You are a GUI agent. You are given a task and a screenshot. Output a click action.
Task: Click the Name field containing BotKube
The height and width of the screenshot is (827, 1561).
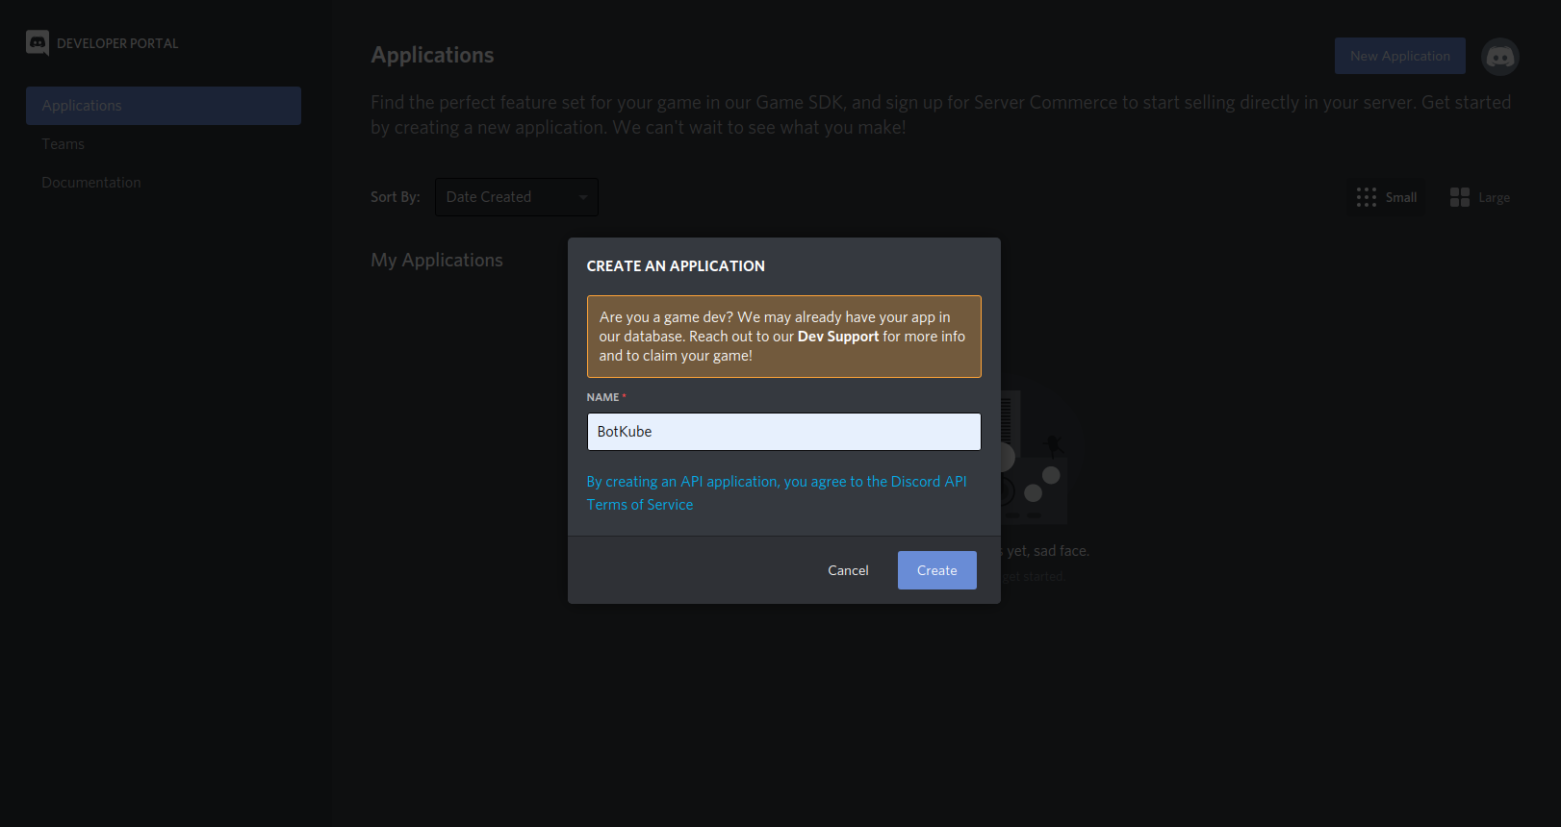click(784, 432)
